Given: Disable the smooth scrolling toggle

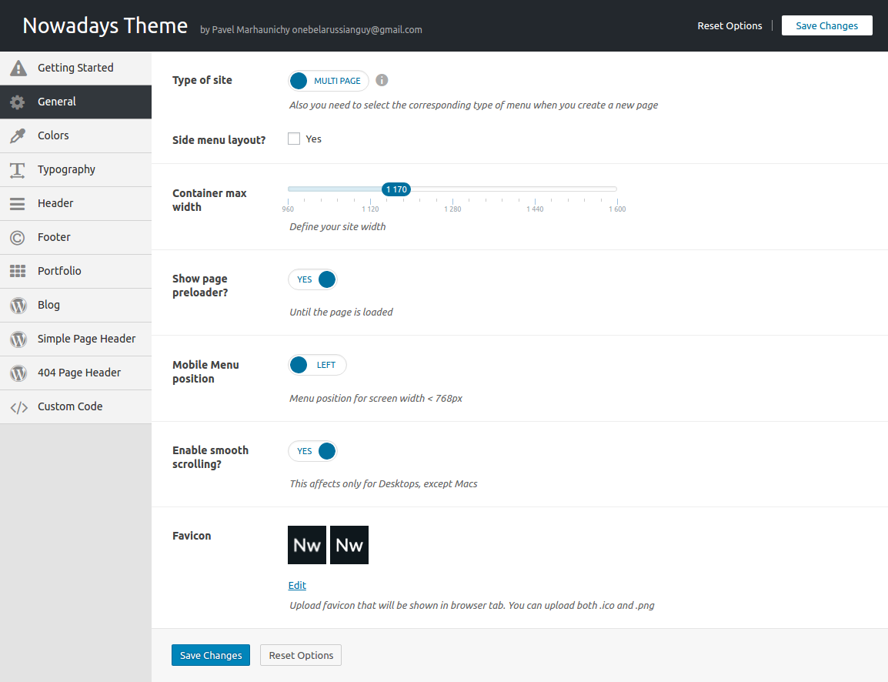Looking at the screenshot, I should pos(312,451).
